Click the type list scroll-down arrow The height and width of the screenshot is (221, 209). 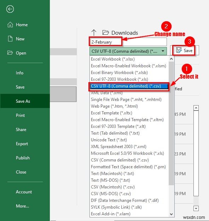coord(171,214)
